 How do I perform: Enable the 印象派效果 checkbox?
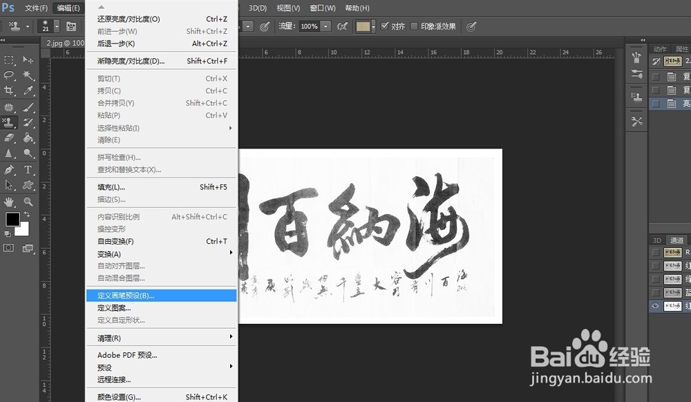(x=415, y=26)
